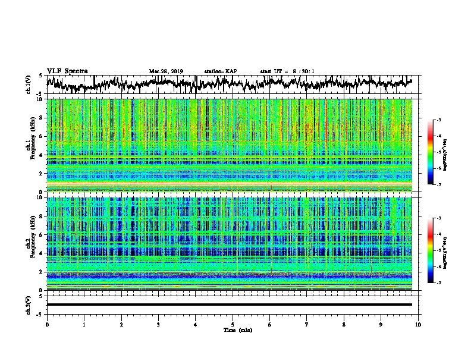Click the "Time (min)" axis label
This screenshot has width=471, height=364.
pos(238,330)
